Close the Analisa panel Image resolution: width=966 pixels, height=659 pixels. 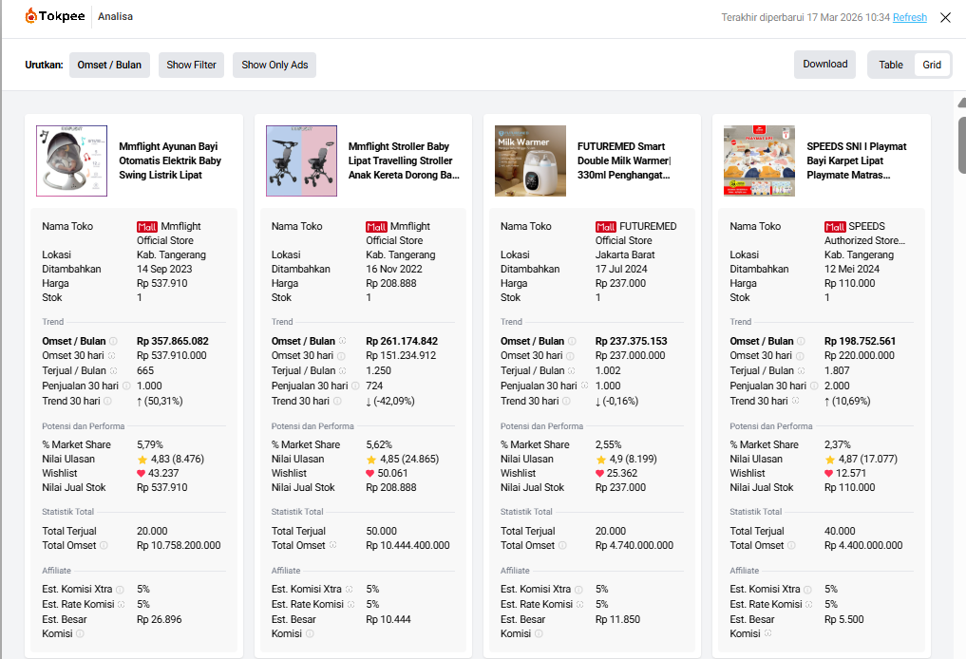point(945,17)
